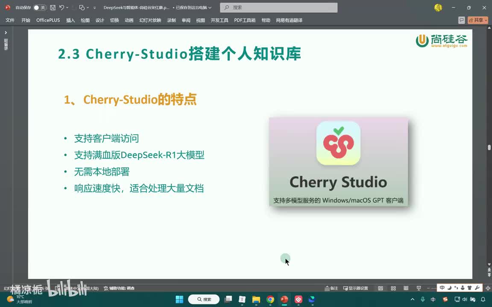Start slide show from status bar icon
The image size is (492, 307).
tap(419, 288)
